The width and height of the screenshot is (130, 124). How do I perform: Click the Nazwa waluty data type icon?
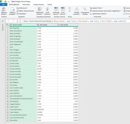[11, 25]
